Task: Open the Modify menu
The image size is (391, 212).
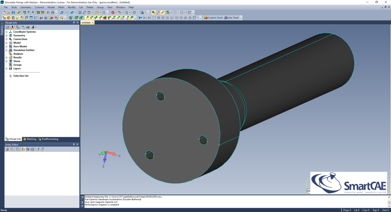Action: pos(71,7)
